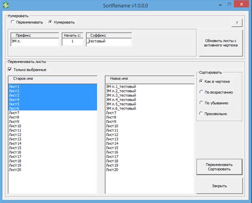Open help with the ? button
Image resolution: width=252 pixels, height=203 pixels.
[237, 23]
